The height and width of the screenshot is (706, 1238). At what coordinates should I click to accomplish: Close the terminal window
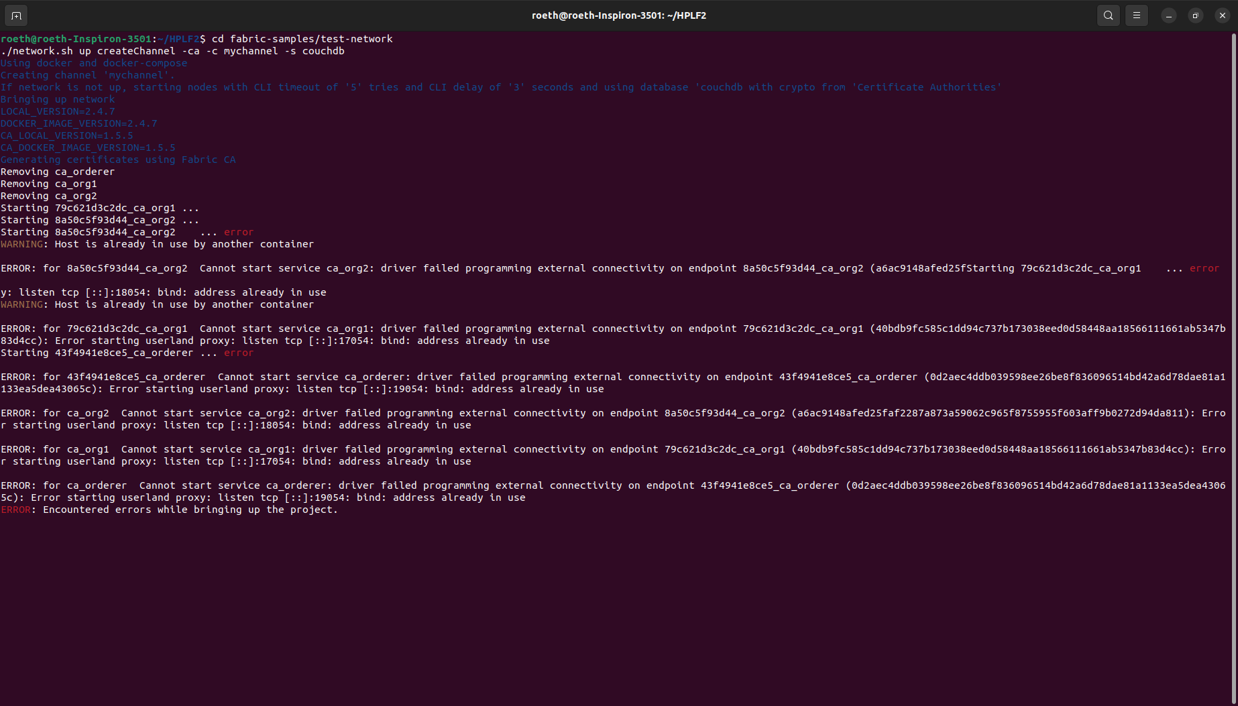click(x=1223, y=15)
